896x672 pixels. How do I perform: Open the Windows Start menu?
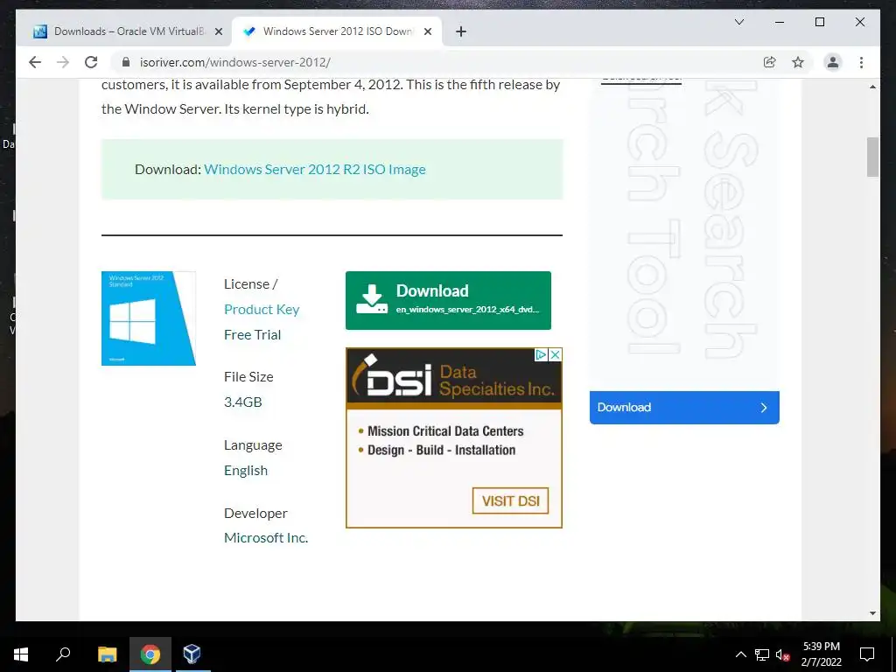pyautogui.click(x=21, y=654)
